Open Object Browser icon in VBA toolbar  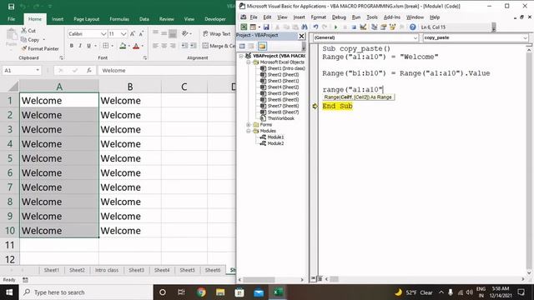[x=393, y=27]
